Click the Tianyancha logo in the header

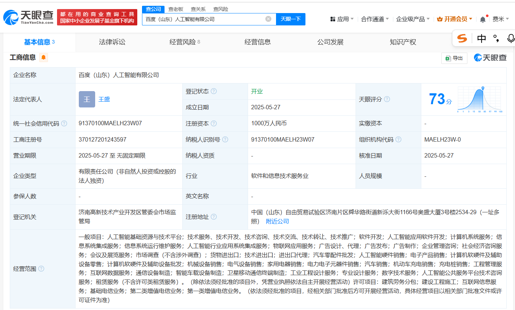pos(28,17)
